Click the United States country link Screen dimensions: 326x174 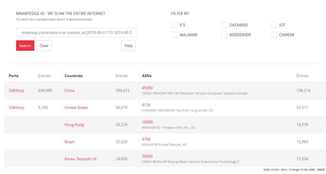click(76, 108)
